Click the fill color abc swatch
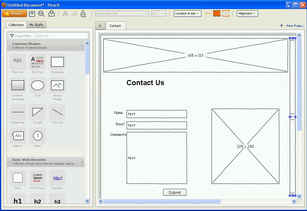Screen dimensions: 307x211 216,13
